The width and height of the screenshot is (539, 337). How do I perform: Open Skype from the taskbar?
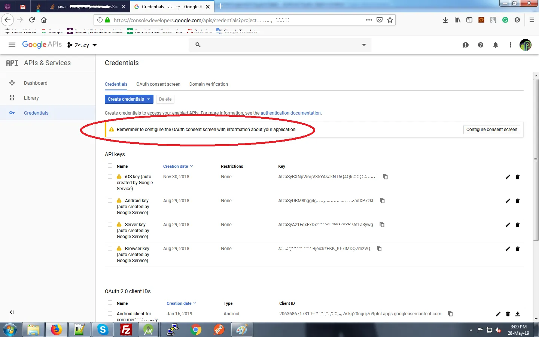coord(103,330)
